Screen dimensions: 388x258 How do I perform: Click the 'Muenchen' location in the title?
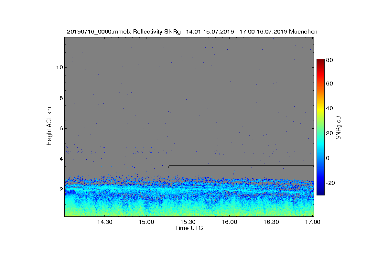click(x=303, y=32)
